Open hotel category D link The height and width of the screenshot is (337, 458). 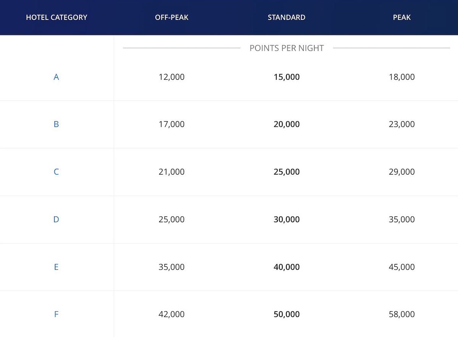pyautogui.click(x=56, y=220)
